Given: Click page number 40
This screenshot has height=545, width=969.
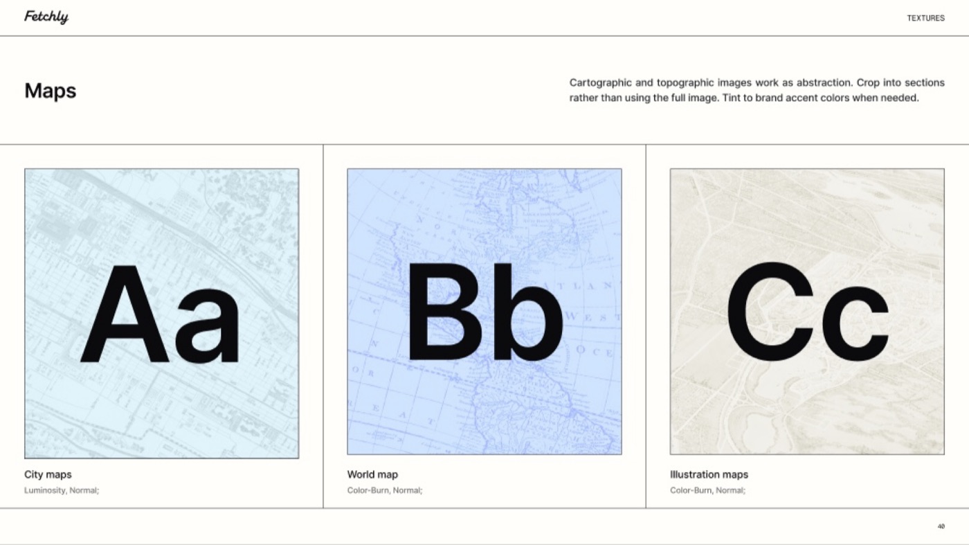Looking at the screenshot, I should 941,526.
